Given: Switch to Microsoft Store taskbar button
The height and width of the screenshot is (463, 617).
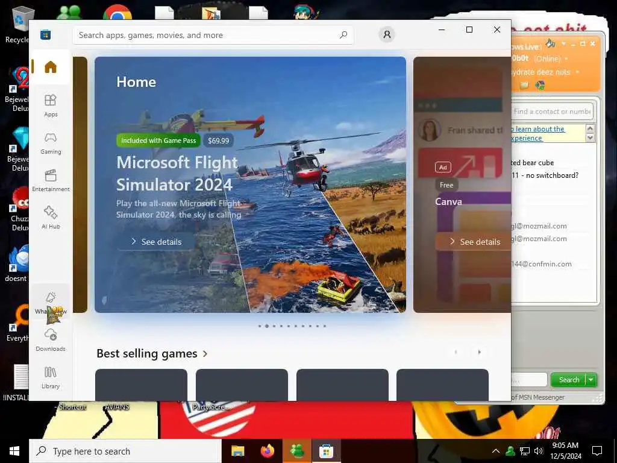Looking at the screenshot, I should 326,451.
